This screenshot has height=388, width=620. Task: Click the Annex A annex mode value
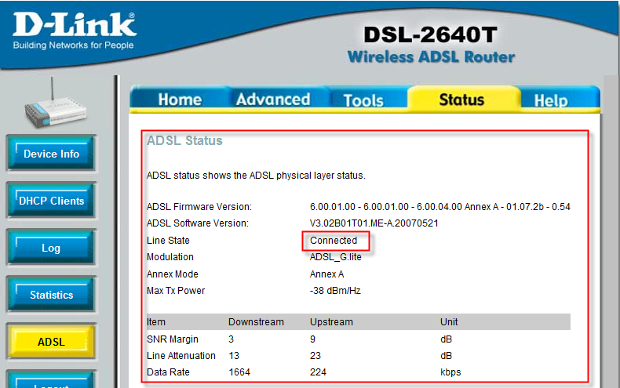tap(326, 274)
